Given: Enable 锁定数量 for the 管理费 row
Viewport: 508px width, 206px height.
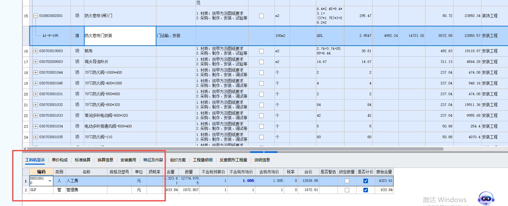Looking at the screenshot, I should 347,190.
